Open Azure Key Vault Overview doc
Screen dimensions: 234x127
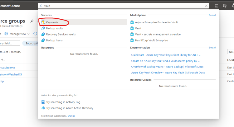point(168,73)
